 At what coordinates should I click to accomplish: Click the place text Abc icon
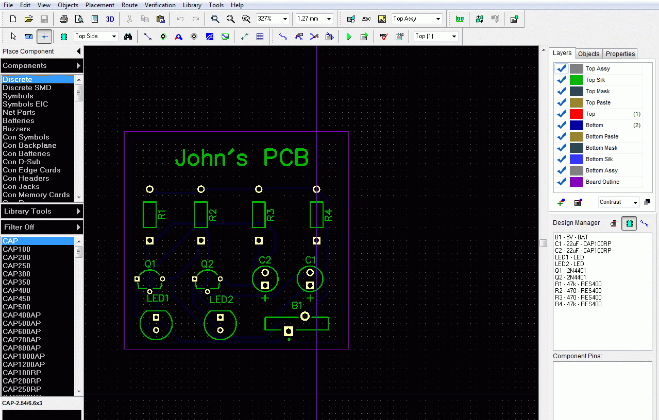point(366,19)
